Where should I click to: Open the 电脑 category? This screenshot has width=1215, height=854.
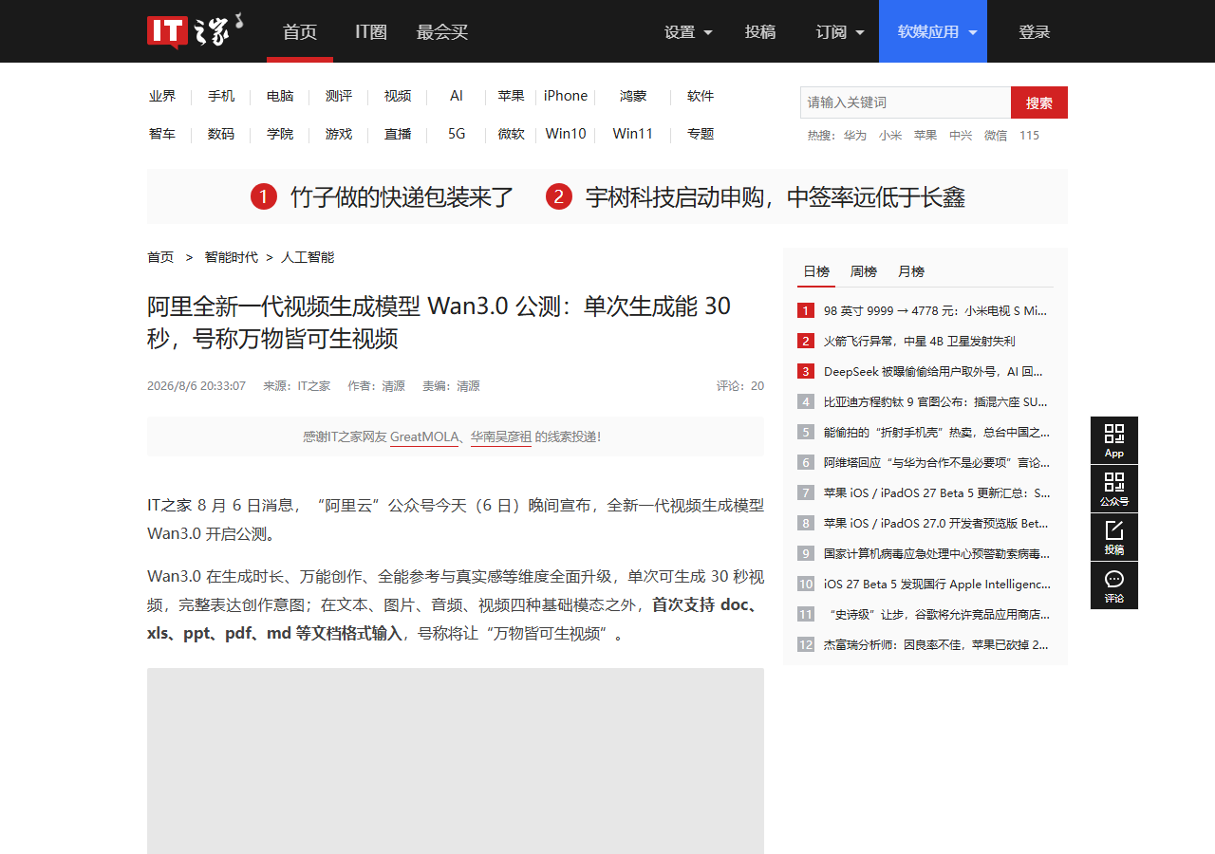[x=280, y=96]
